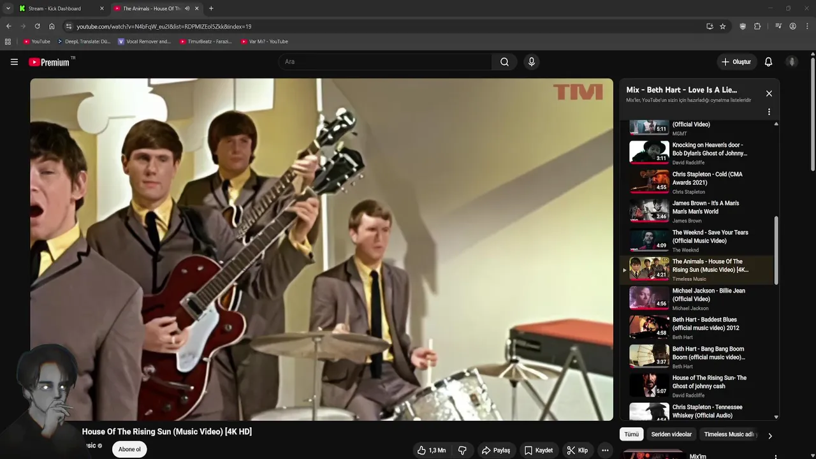This screenshot has height=459, width=816.
Task: View site information icon in address bar
Action: pyautogui.click(x=69, y=26)
